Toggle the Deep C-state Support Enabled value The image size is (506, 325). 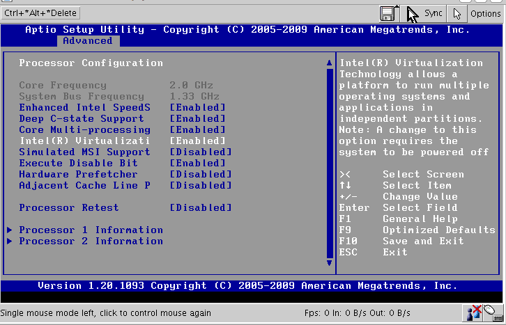pos(197,118)
